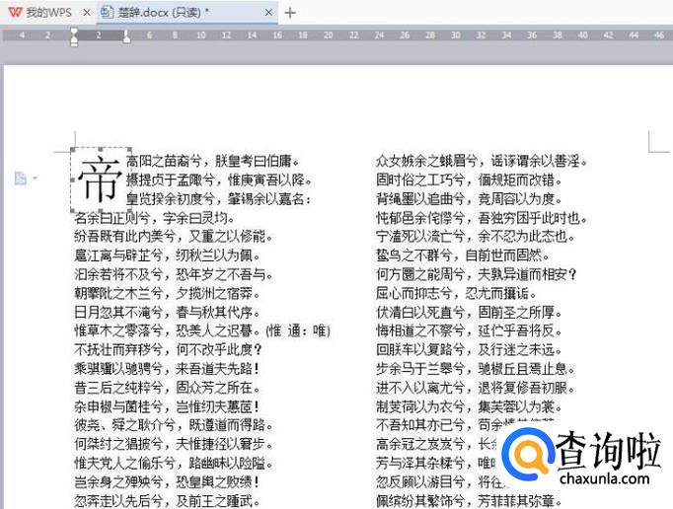The height and width of the screenshot is (509, 673).
Task: Click the document icon on 楚辞.docx tab
Action: (107, 13)
